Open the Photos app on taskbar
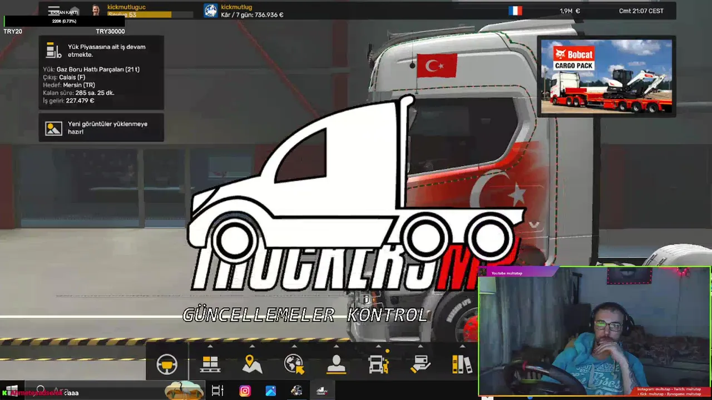The width and height of the screenshot is (712, 400). [271, 391]
